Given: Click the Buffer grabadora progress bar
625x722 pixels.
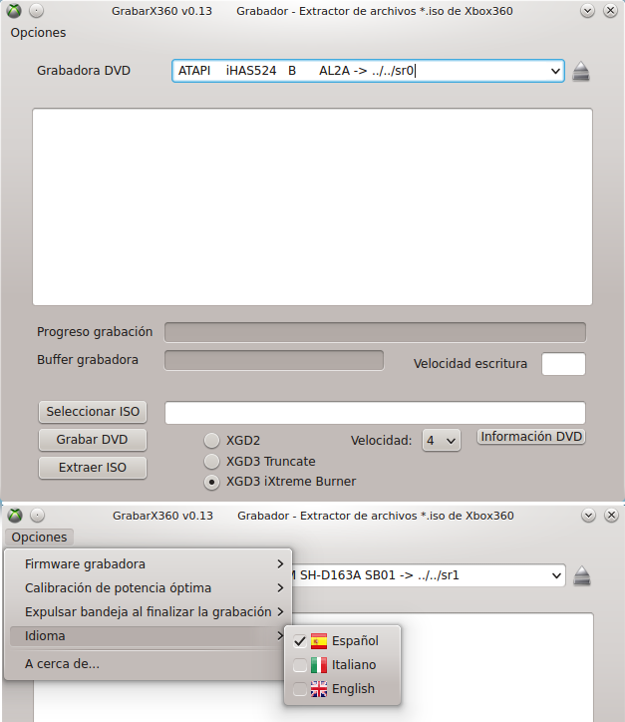Looking at the screenshot, I should (x=274, y=360).
